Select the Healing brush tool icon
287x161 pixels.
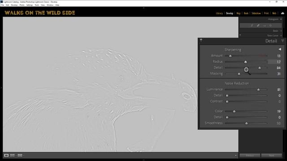point(258,25)
